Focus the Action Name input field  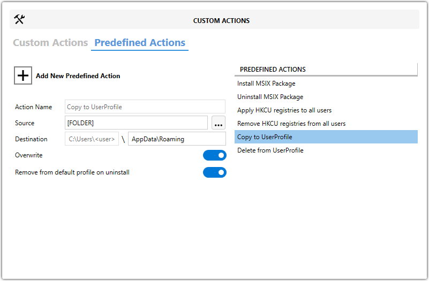145,107
